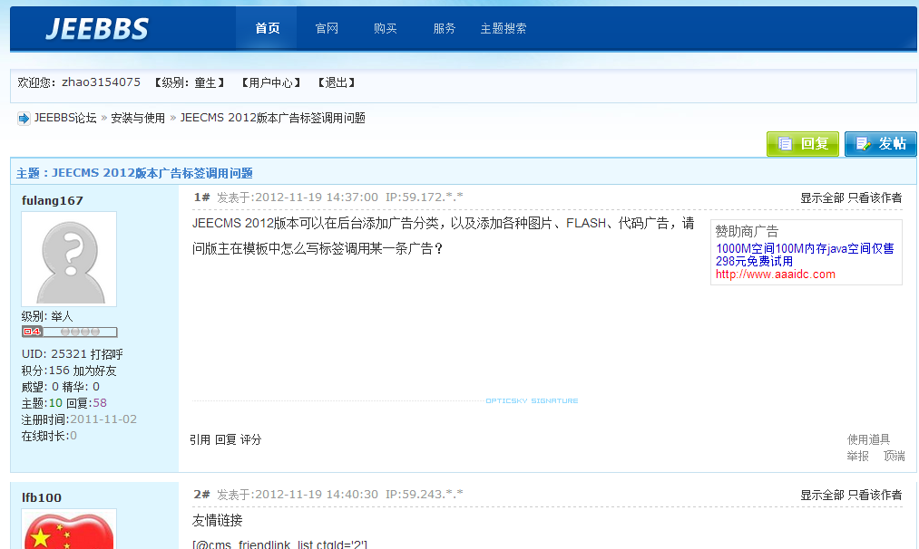The width and height of the screenshot is (919, 549).
Task: Open the http://www.aaaidc.com link
Action: [x=776, y=274]
